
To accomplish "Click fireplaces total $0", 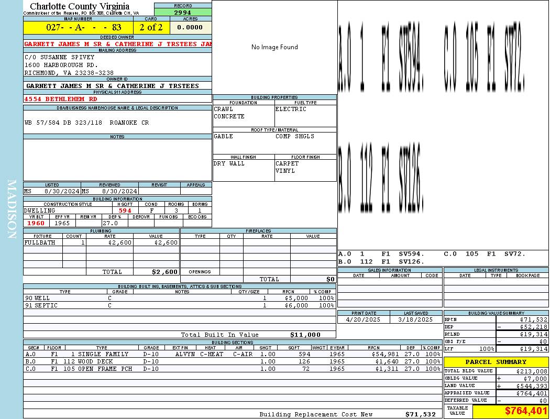I will [331, 280].
